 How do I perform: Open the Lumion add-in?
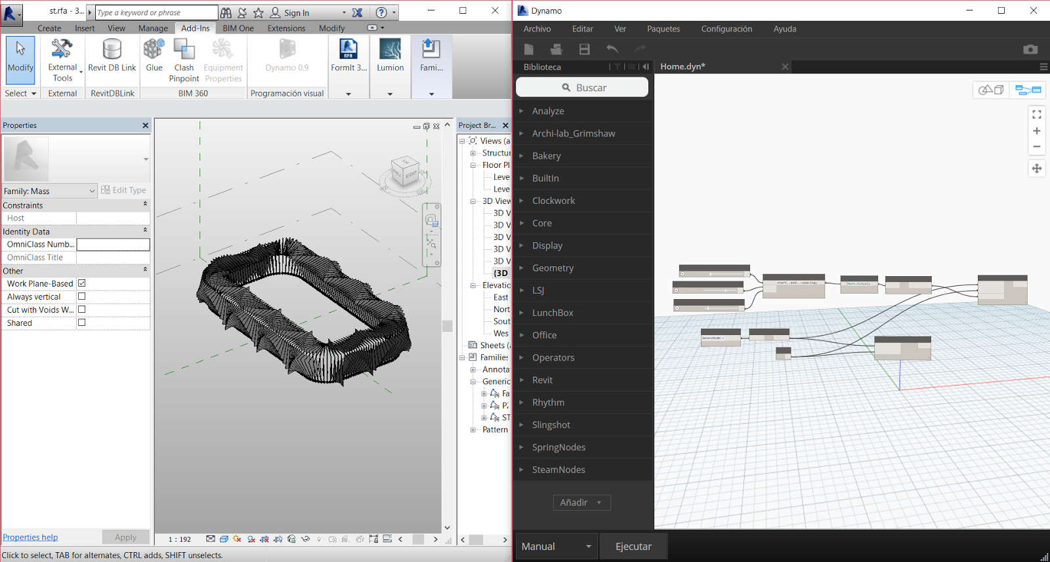[x=390, y=56]
